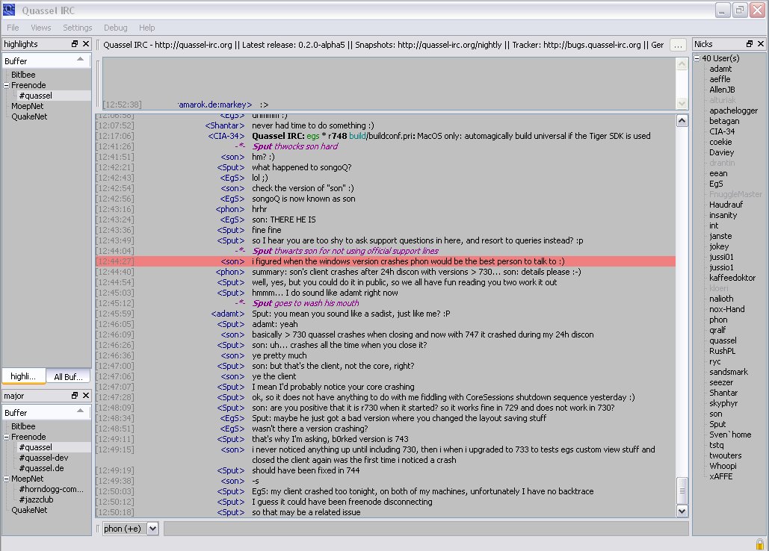Select #quassel in major buffer list
This screenshot has height=551, width=769.
pyautogui.click(x=35, y=447)
